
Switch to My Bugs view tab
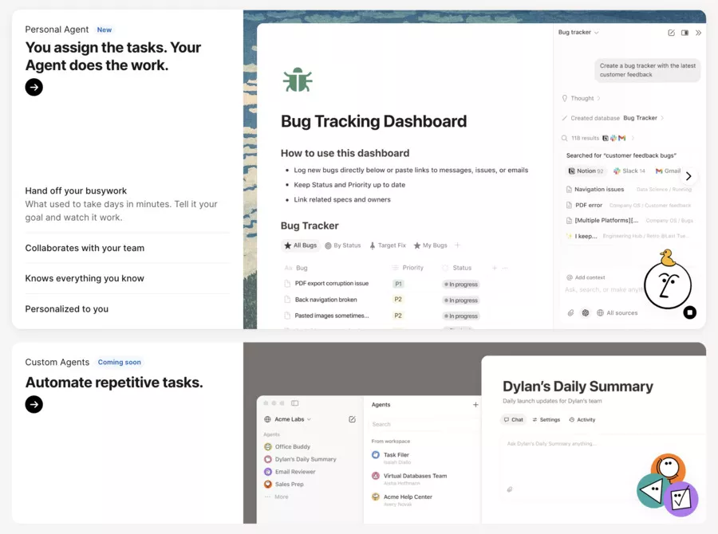pos(431,245)
